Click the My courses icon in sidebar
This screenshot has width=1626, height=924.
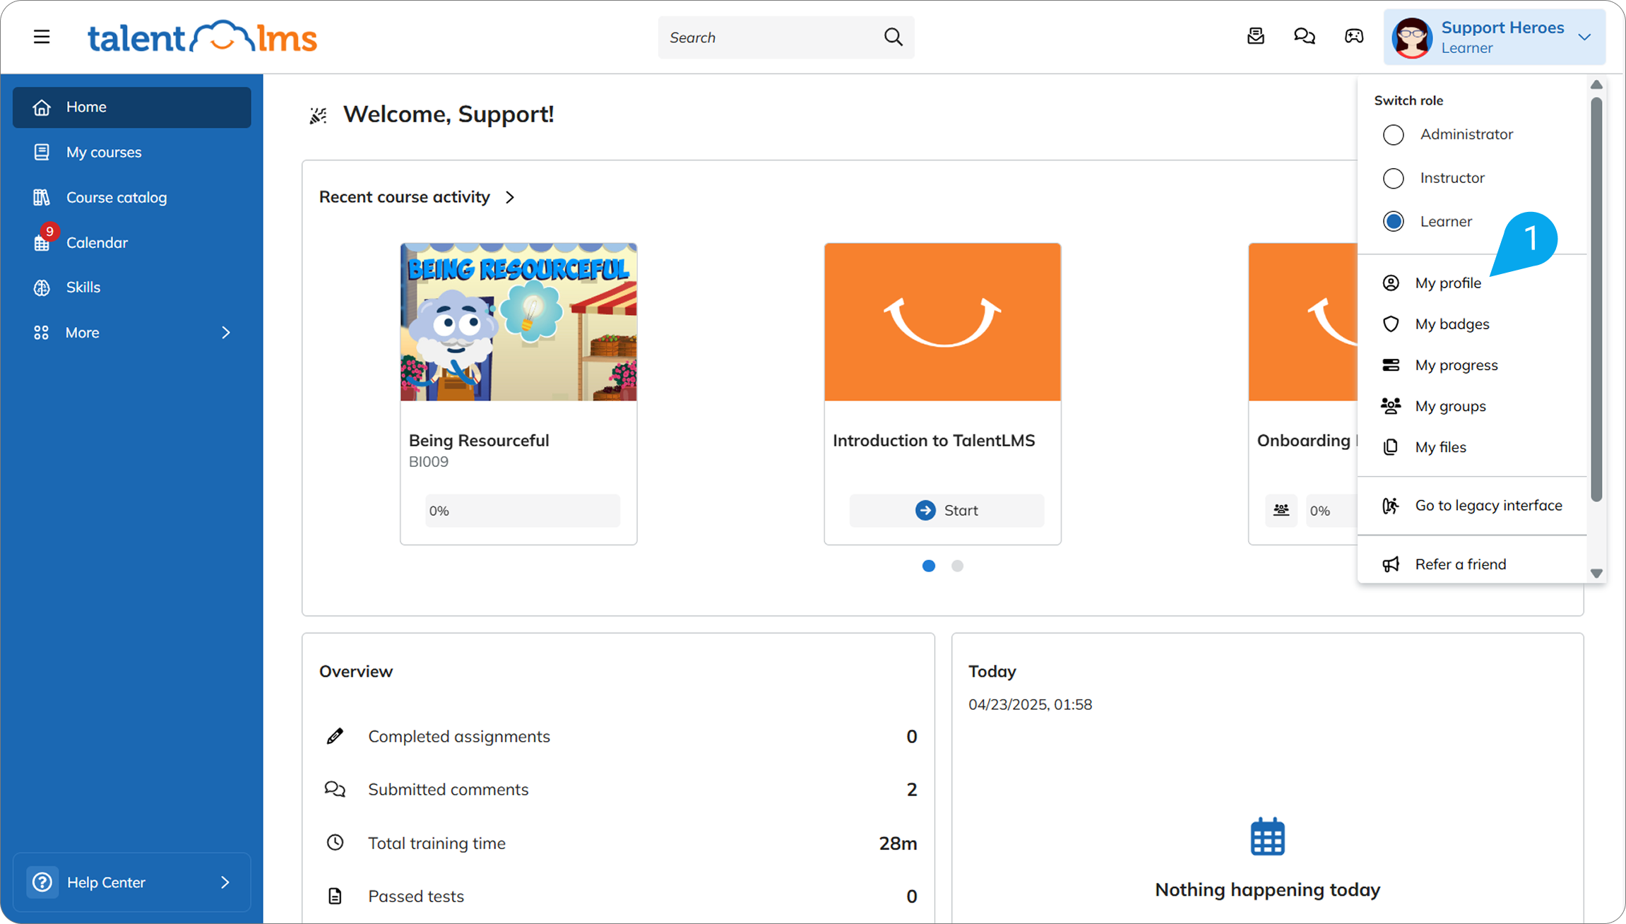42,152
